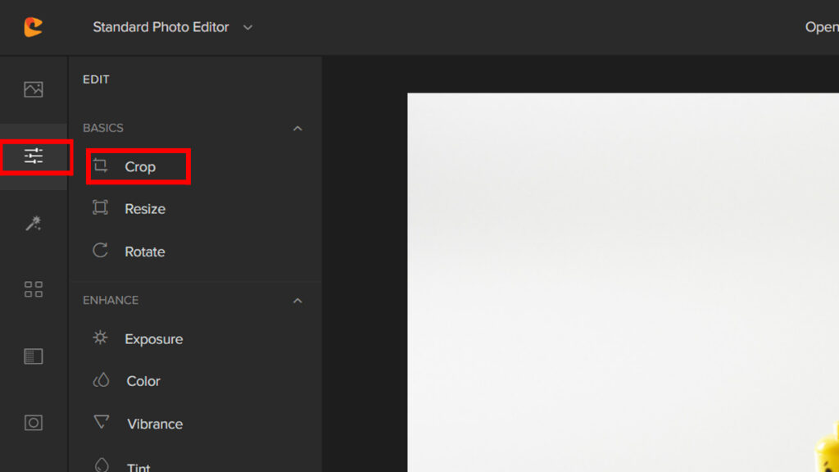
Task: Click the Exposure sun icon
Action: coord(101,338)
